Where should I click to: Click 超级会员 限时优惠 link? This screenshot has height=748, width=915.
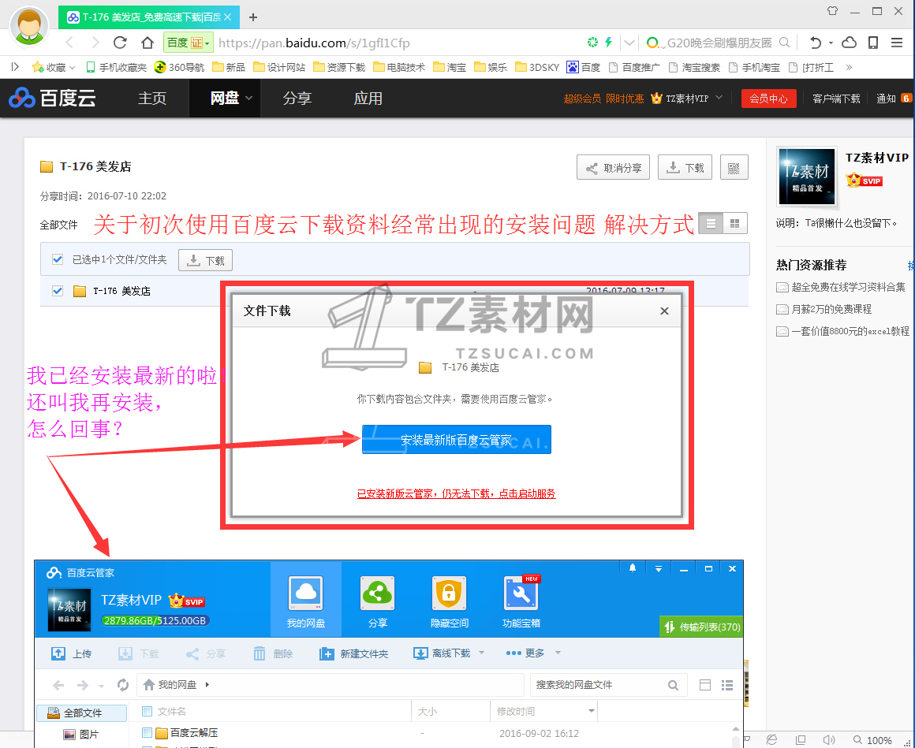(603, 99)
